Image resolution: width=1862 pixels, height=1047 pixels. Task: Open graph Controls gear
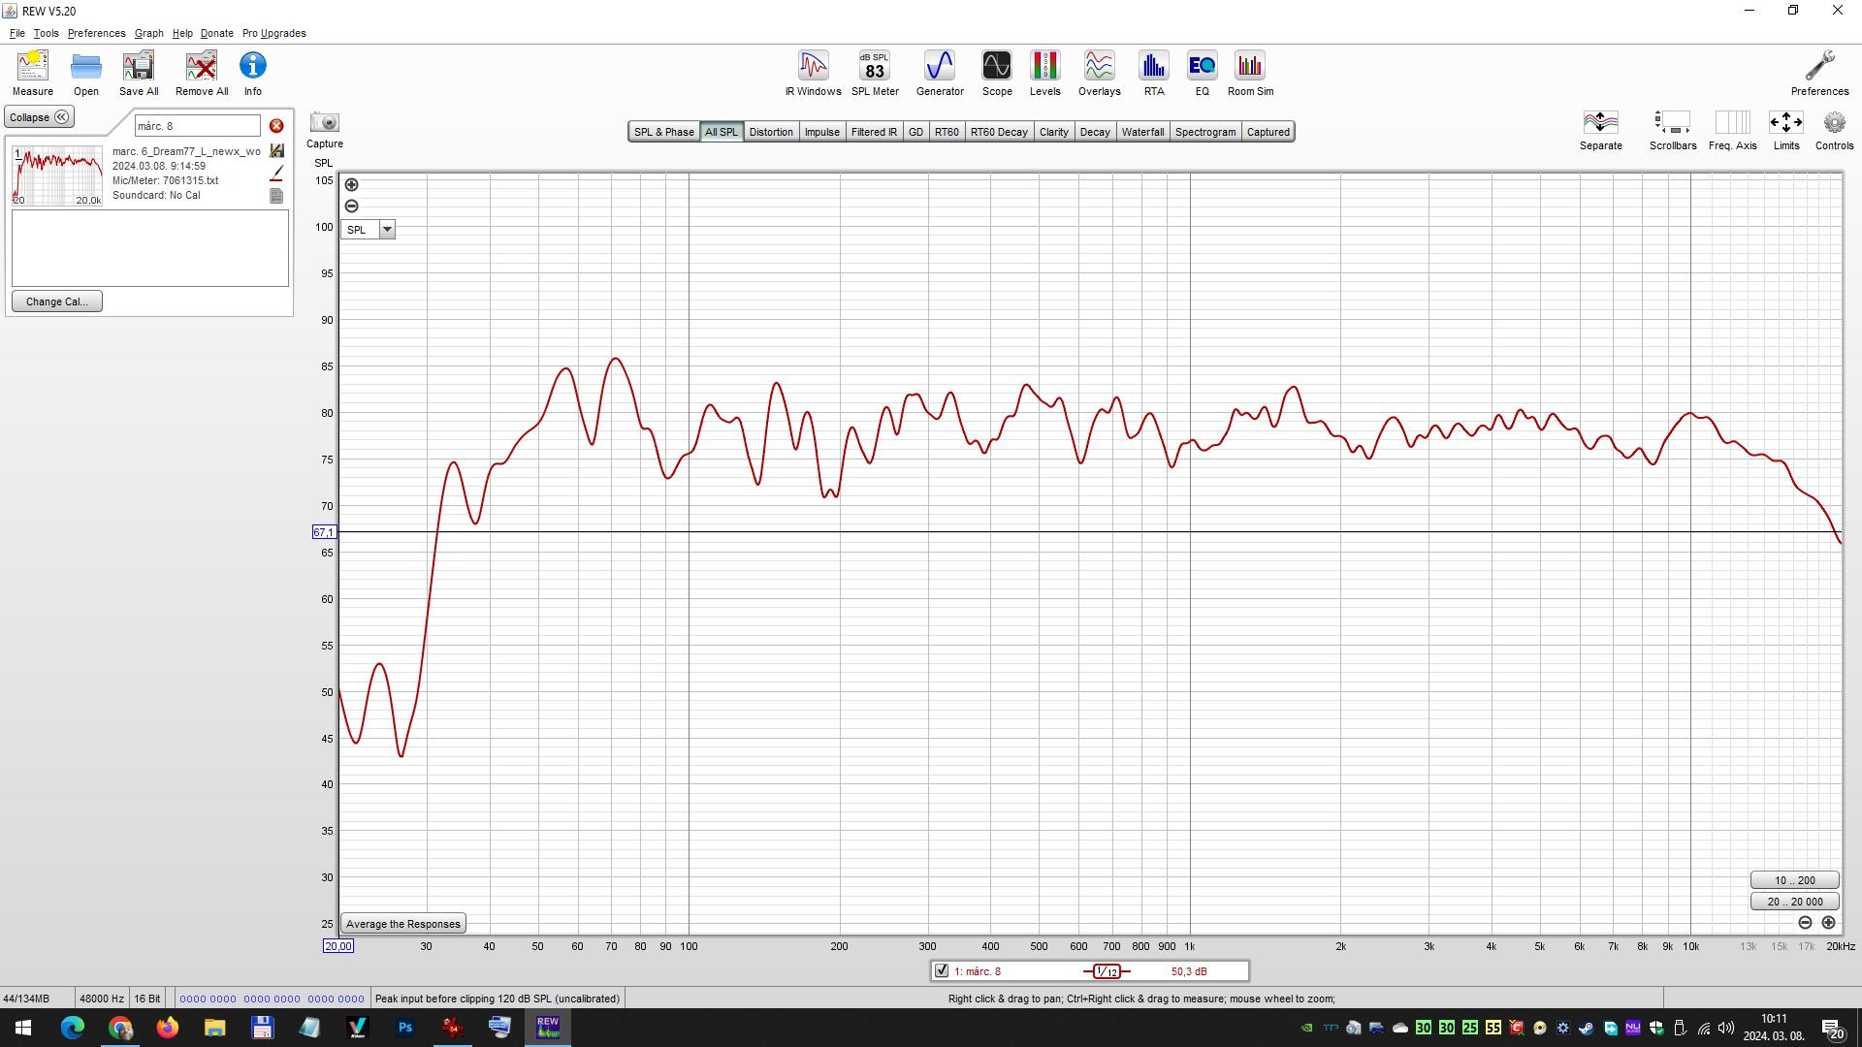pyautogui.click(x=1834, y=130)
